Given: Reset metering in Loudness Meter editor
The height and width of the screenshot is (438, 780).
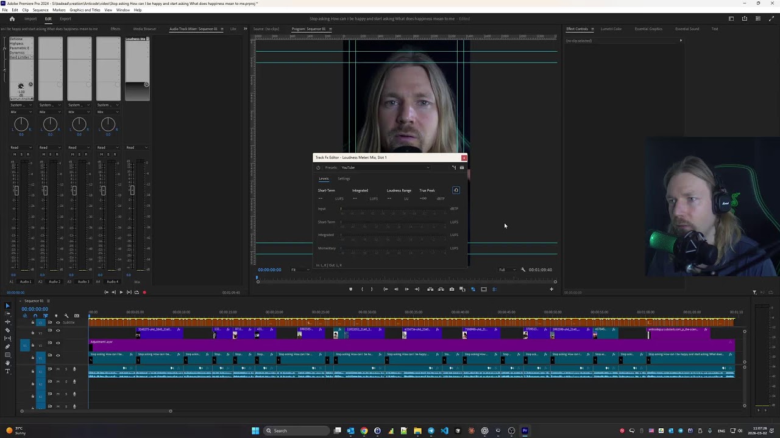Looking at the screenshot, I should point(456,190).
